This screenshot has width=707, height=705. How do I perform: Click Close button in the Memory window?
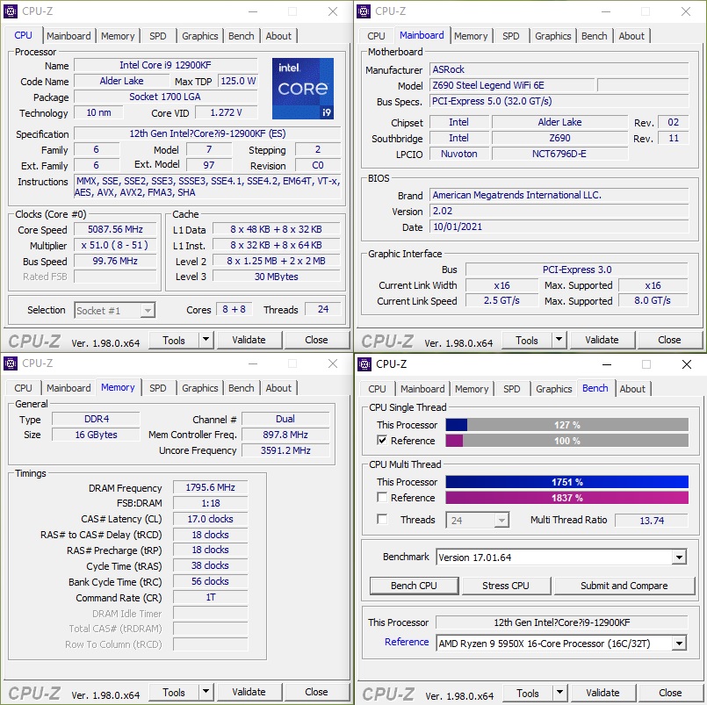pyautogui.click(x=316, y=692)
